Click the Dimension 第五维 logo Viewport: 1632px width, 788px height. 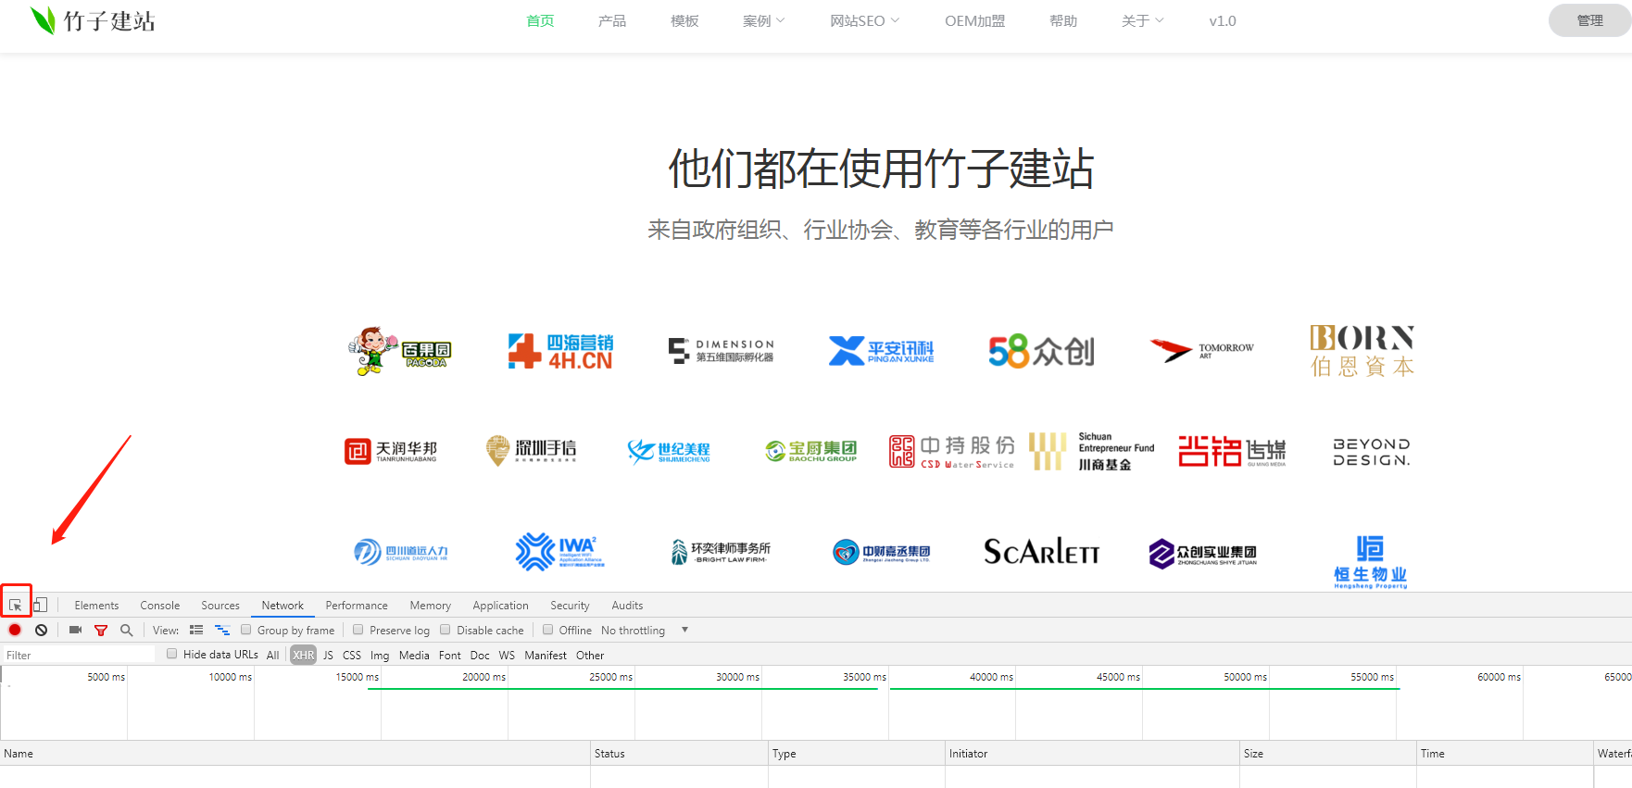722,350
